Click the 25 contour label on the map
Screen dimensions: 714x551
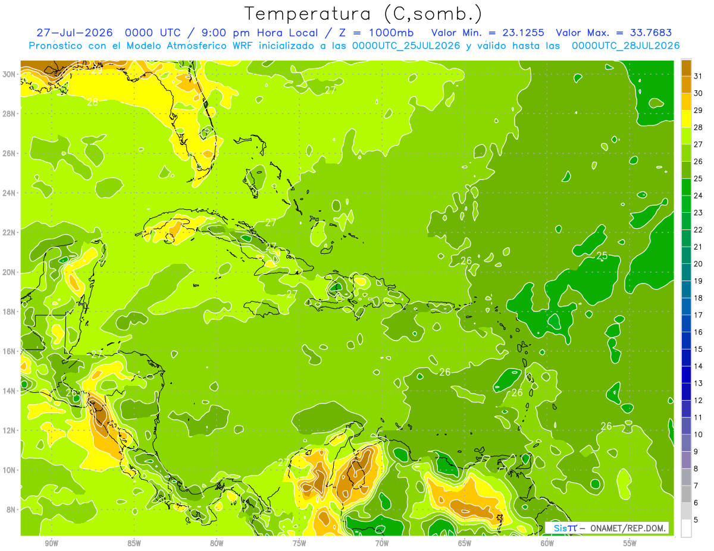tap(602, 256)
